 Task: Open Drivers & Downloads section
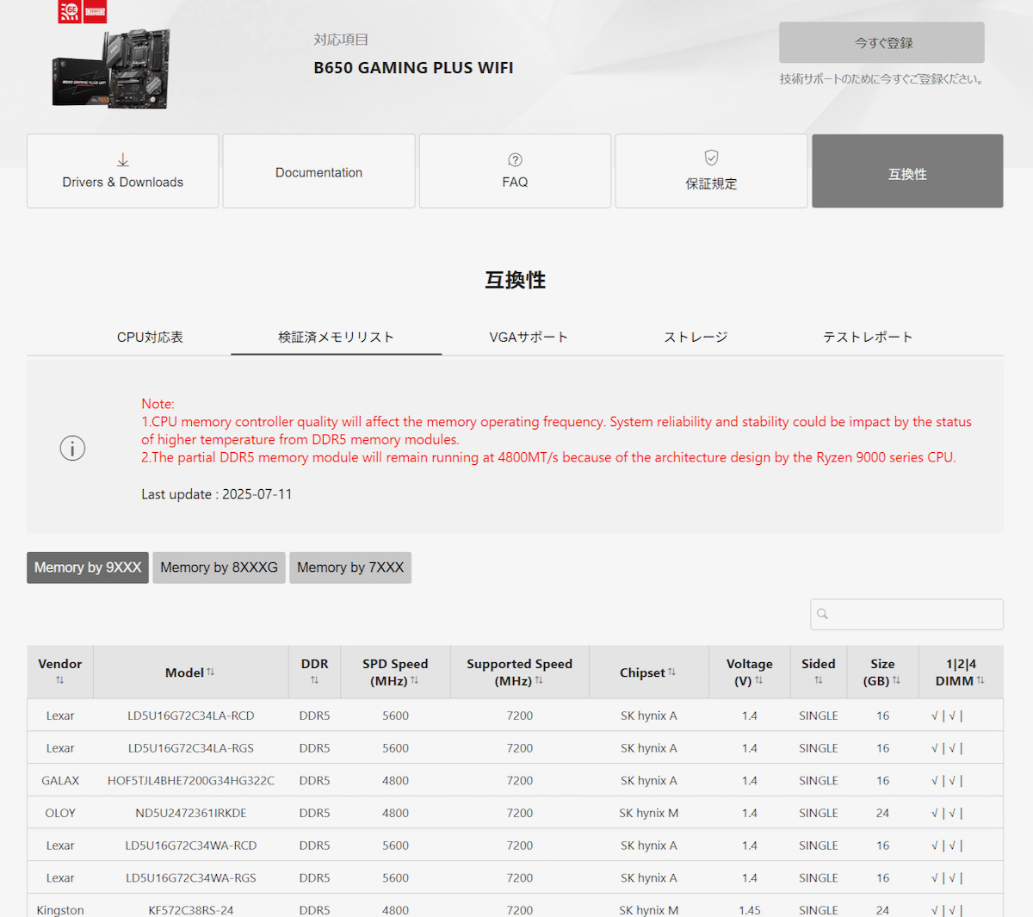[123, 170]
